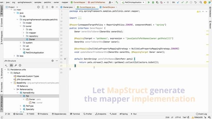Open Project panel gear settings
Viewport: 212px width, 119px height.
pos(52,7)
